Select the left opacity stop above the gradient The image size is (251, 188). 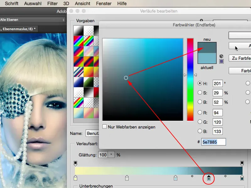pos(75,163)
